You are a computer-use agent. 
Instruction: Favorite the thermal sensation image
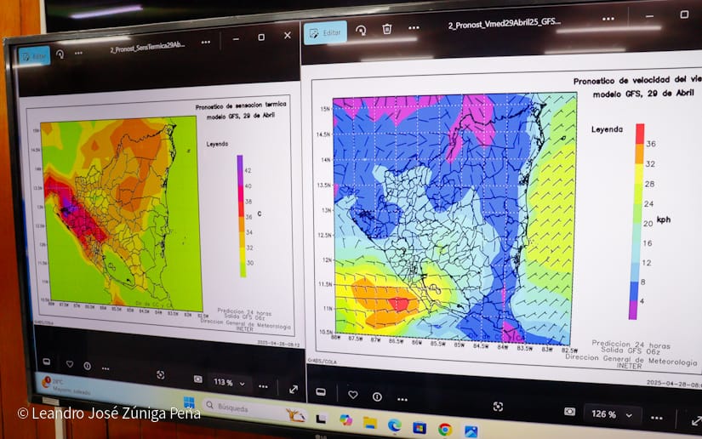tap(69, 364)
